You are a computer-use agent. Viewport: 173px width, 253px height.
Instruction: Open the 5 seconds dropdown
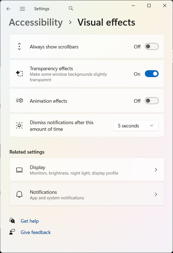tap(136, 126)
